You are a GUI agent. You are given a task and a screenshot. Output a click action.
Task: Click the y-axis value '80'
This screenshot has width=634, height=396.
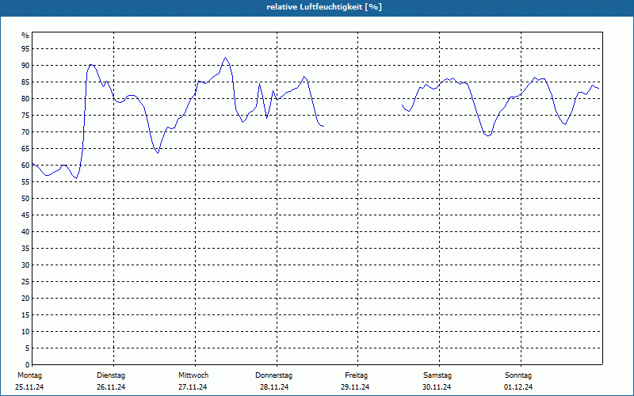click(x=25, y=98)
